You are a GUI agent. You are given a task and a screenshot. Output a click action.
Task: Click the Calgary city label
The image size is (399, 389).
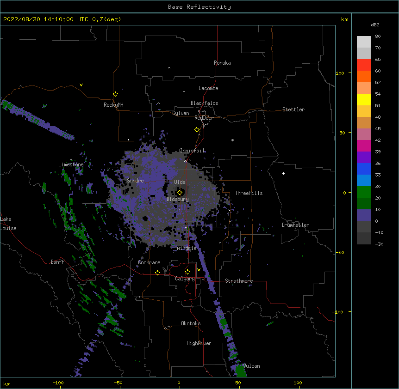[185, 279]
